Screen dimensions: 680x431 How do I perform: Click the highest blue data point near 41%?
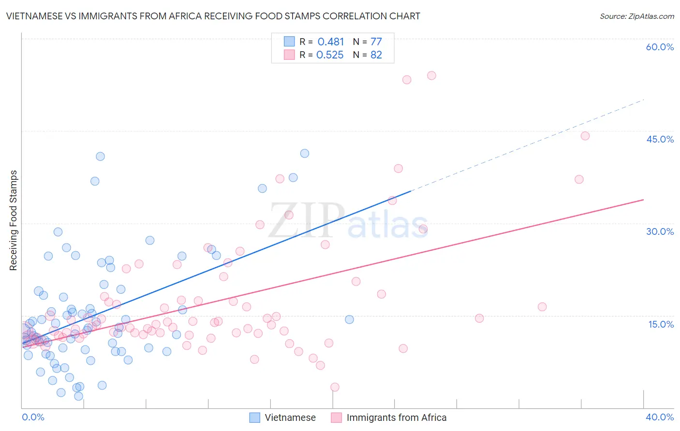[305, 153]
